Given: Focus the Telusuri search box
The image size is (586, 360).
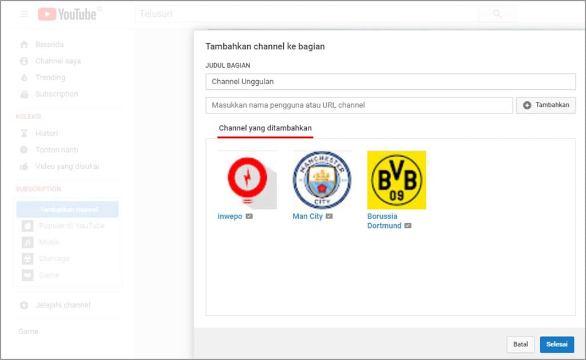Looking at the screenshot, I should [x=307, y=14].
